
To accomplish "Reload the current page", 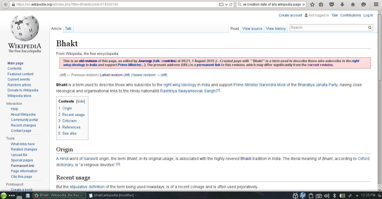I will coord(231,4).
